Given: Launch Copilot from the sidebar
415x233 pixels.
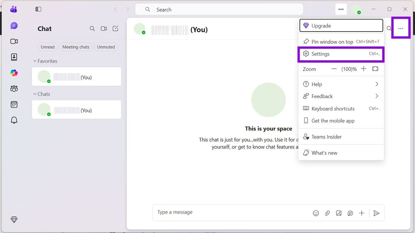Looking at the screenshot, I should [14, 73].
